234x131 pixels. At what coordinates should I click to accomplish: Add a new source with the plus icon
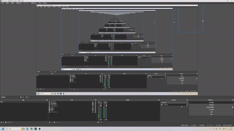(x=49, y=122)
